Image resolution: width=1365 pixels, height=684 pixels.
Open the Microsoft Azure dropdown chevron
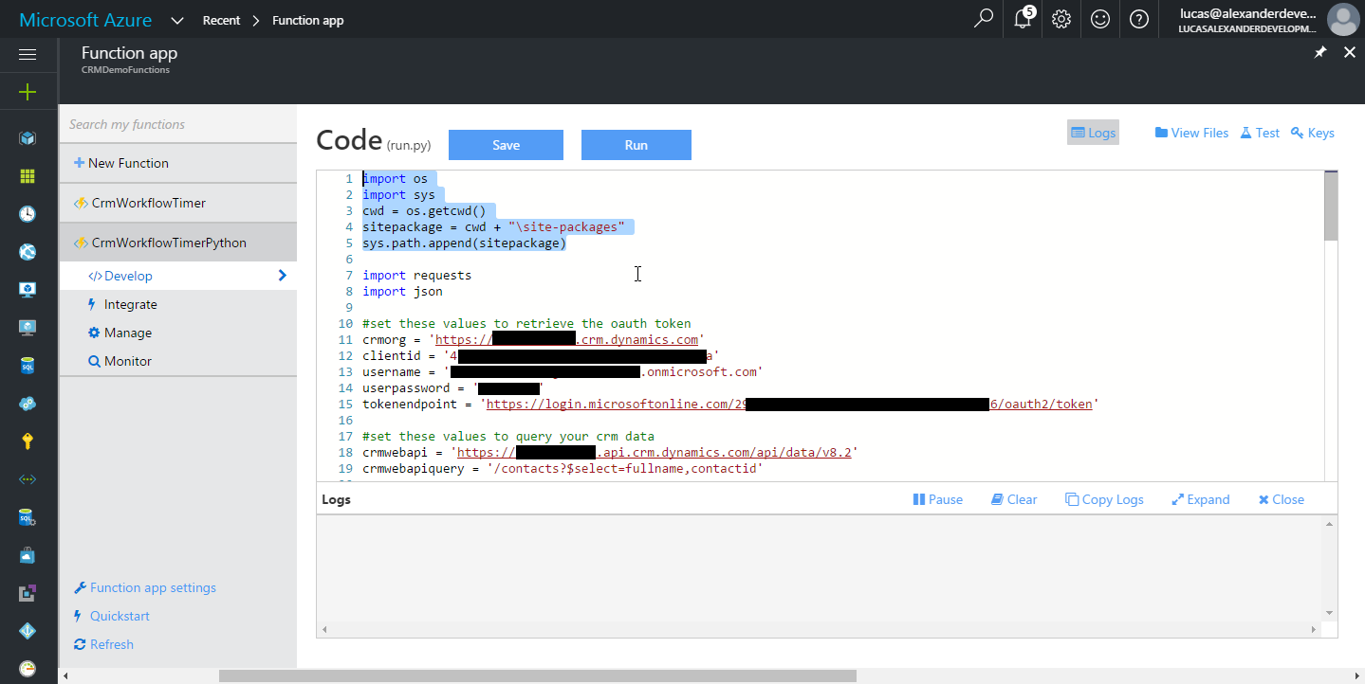(x=177, y=20)
